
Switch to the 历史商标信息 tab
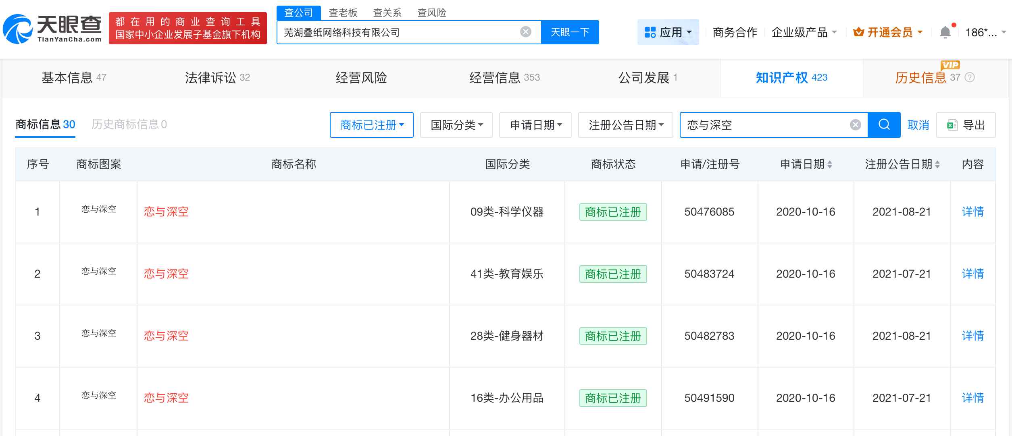click(125, 125)
